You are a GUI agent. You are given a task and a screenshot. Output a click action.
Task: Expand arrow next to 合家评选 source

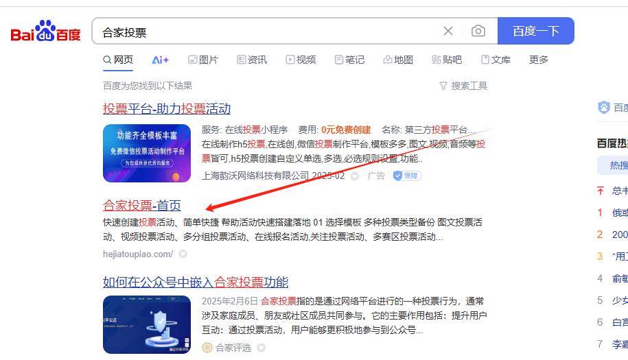click(x=261, y=348)
